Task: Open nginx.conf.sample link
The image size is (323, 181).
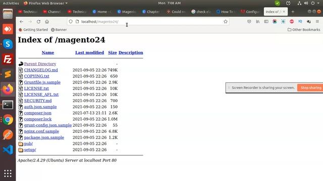Action: [x=41, y=131]
